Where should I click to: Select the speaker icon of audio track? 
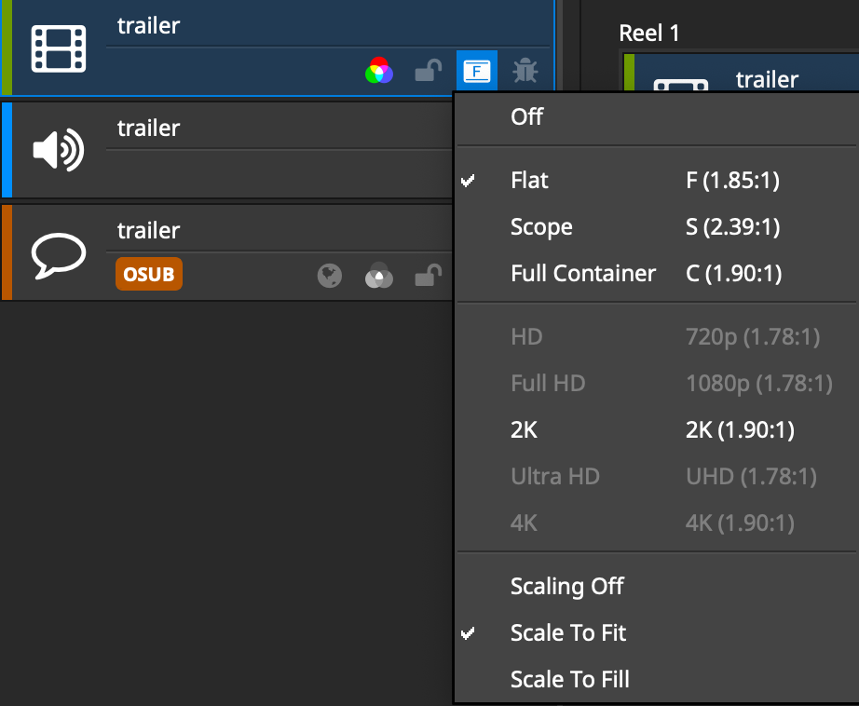coord(59,150)
